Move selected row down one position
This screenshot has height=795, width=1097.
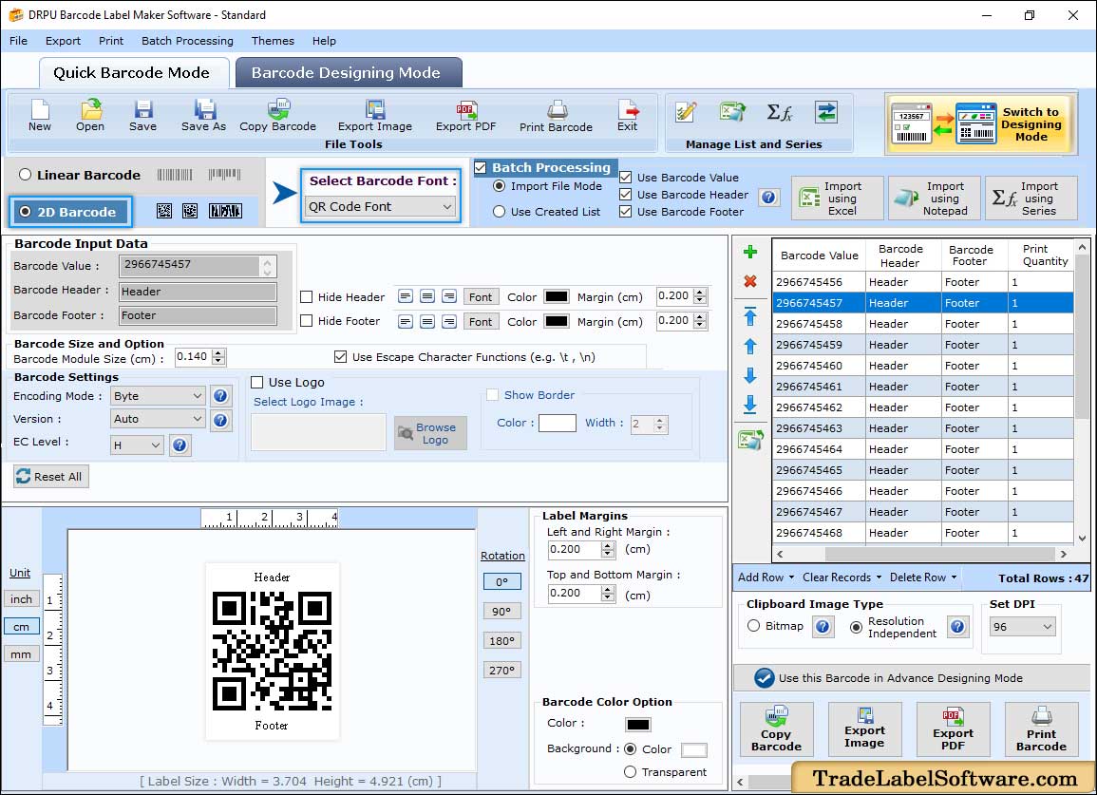pos(750,376)
